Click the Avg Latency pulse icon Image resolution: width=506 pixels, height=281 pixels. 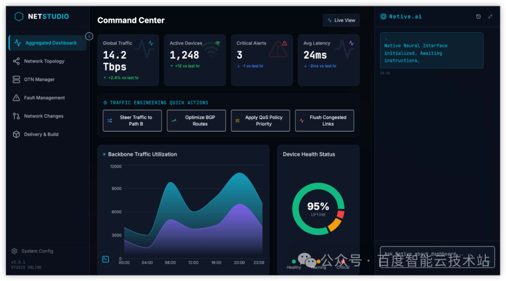(351, 43)
